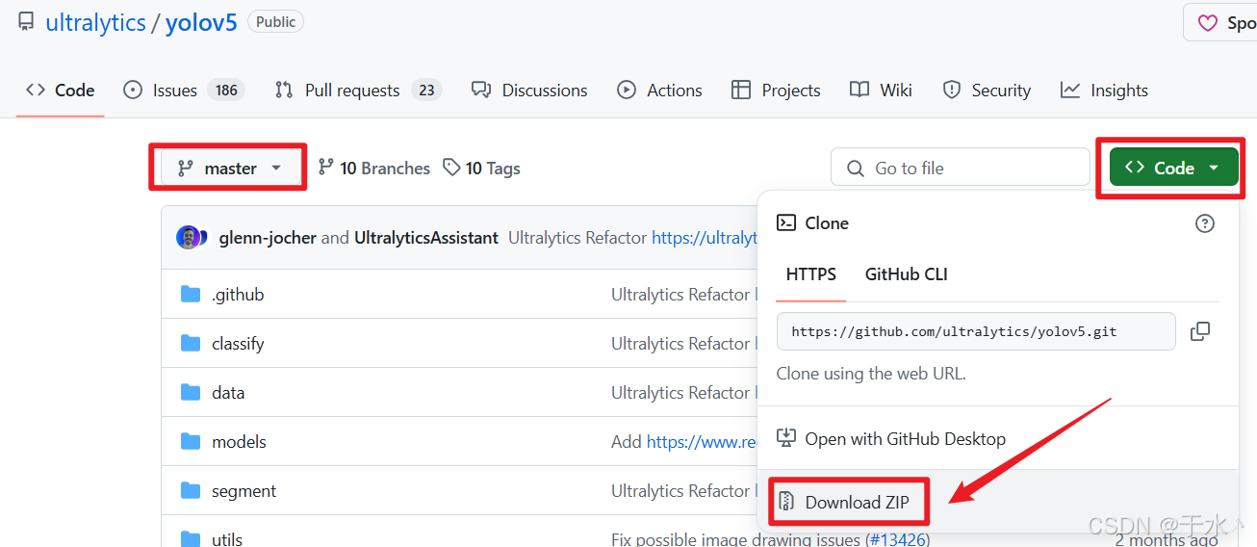
Task: Click the UltralyticsAssistant author link
Action: coord(426,237)
